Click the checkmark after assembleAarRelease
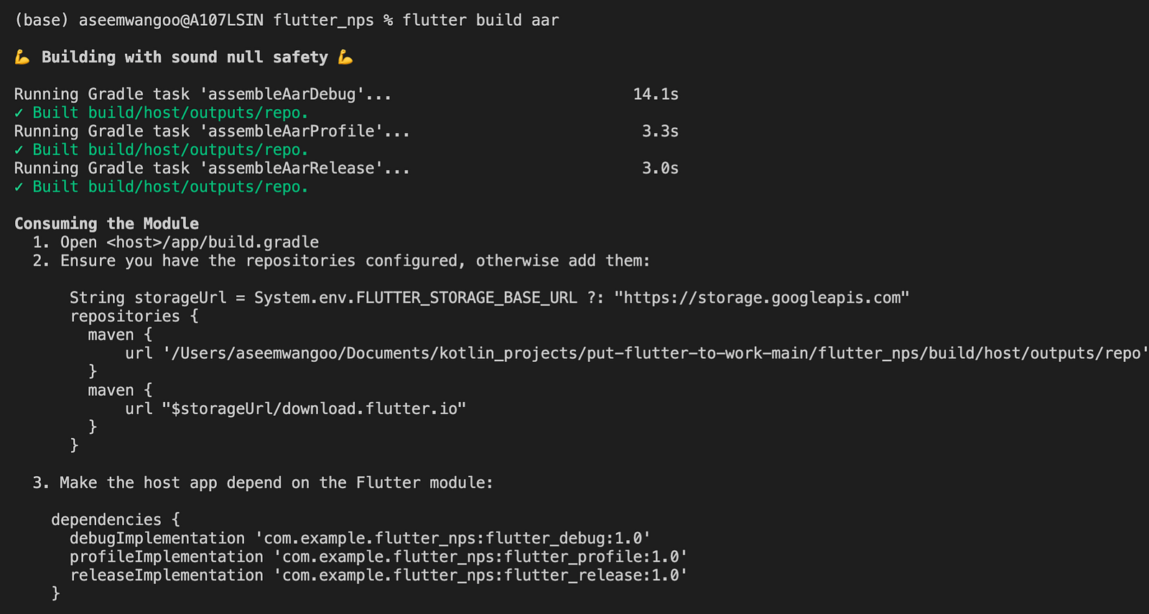1149x614 pixels. [19, 187]
